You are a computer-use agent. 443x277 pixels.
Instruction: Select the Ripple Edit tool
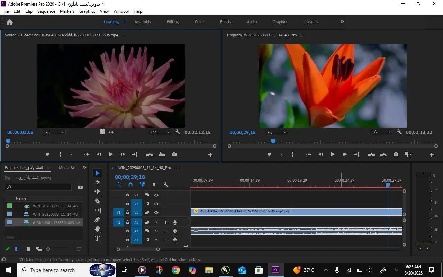97,191
